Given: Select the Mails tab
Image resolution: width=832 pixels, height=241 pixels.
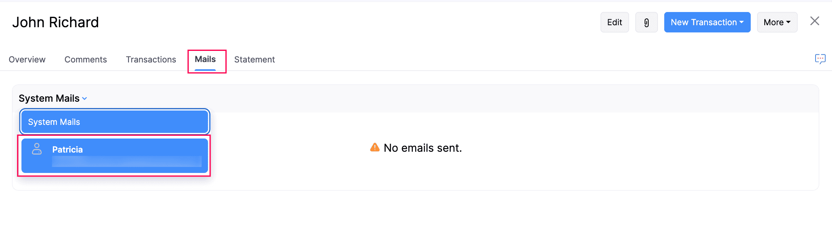Looking at the screenshot, I should (x=206, y=59).
